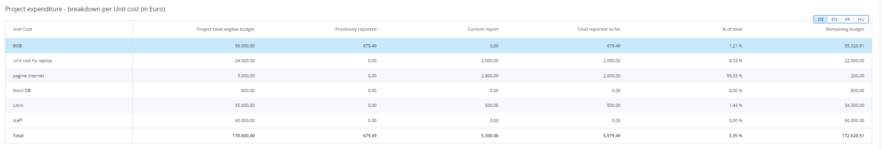Switch language to DE
The image size is (882, 150).
(x=821, y=19)
